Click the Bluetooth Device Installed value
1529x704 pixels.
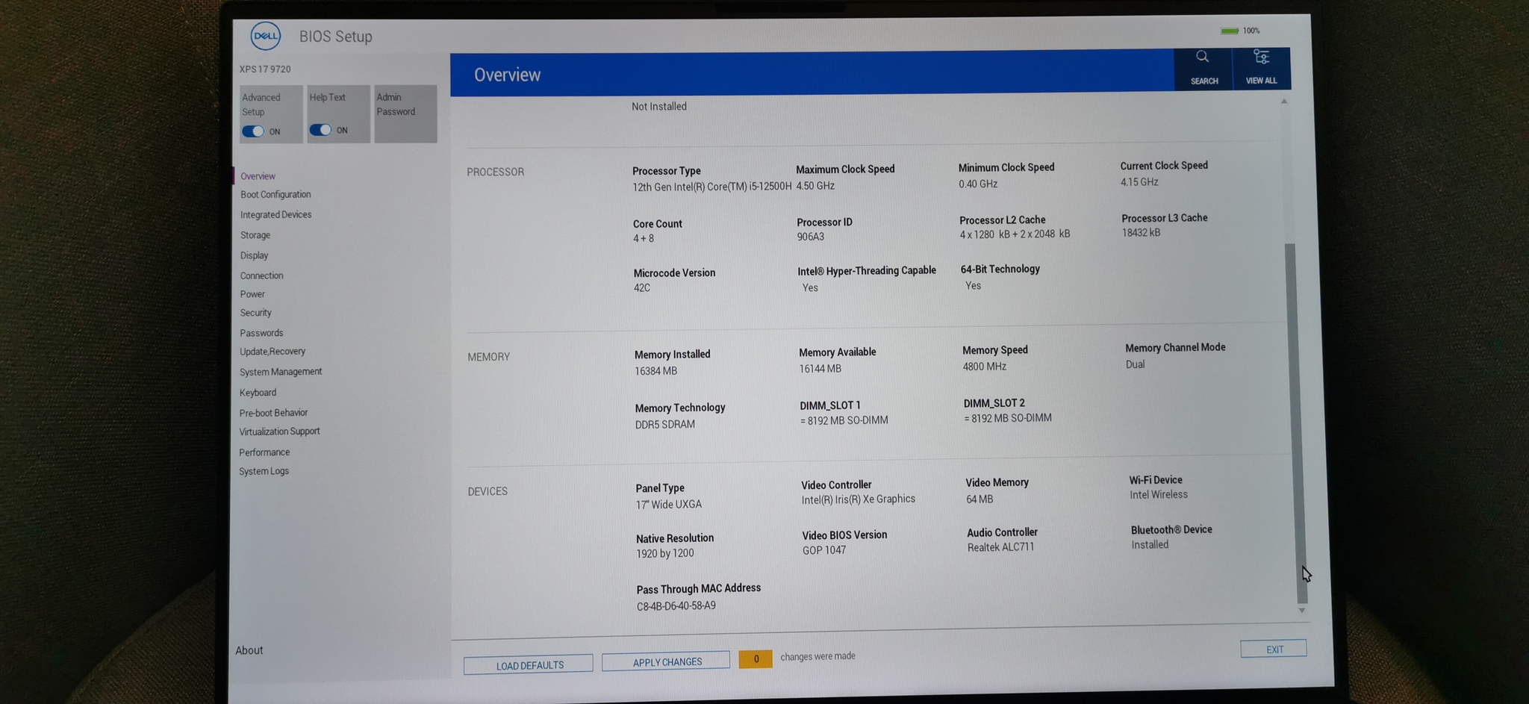pos(1150,544)
